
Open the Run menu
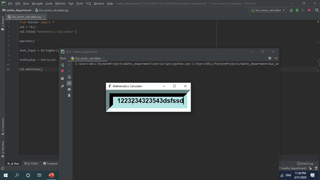pos(71,3)
